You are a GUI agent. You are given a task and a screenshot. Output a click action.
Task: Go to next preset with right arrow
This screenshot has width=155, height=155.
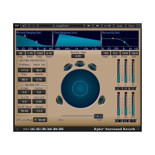(x=97, y=26)
